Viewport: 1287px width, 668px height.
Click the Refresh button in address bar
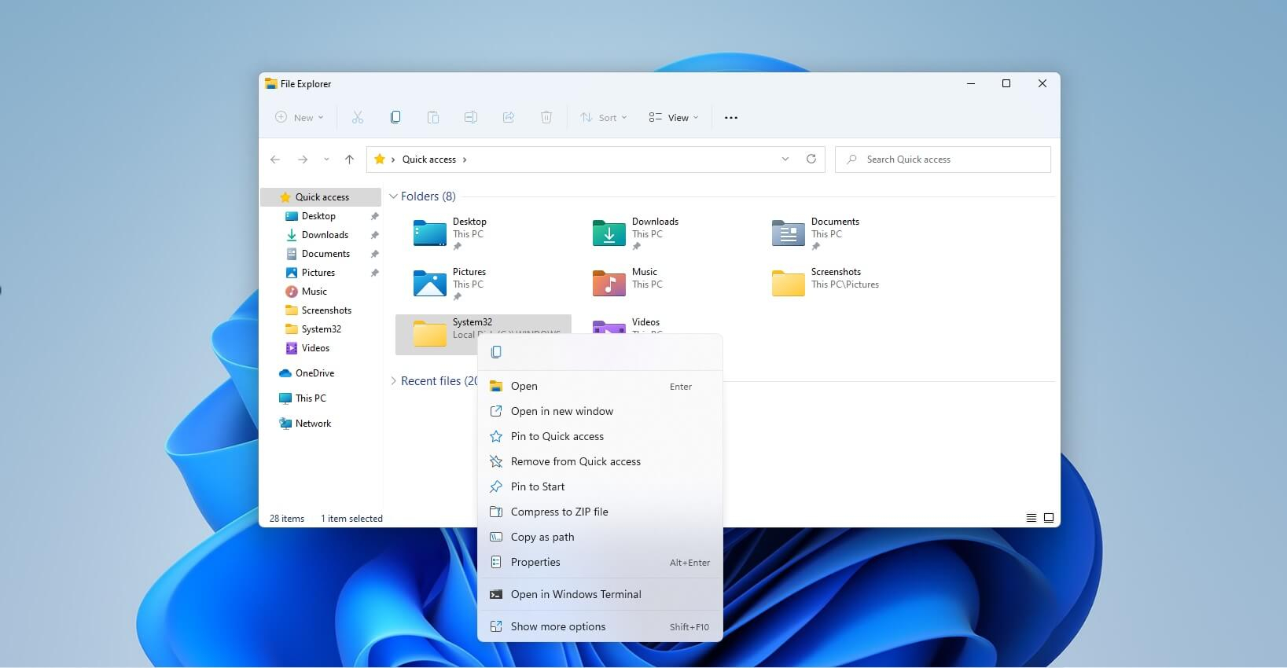tap(811, 159)
